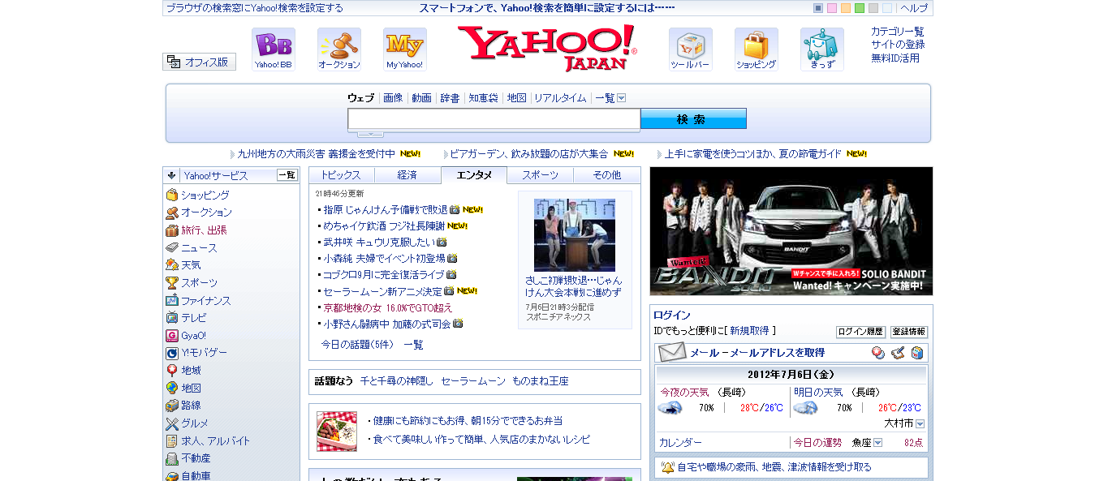Click the Yahoo! JAPAN logo
Viewport: 1095px width, 481px height.
tap(547, 48)
